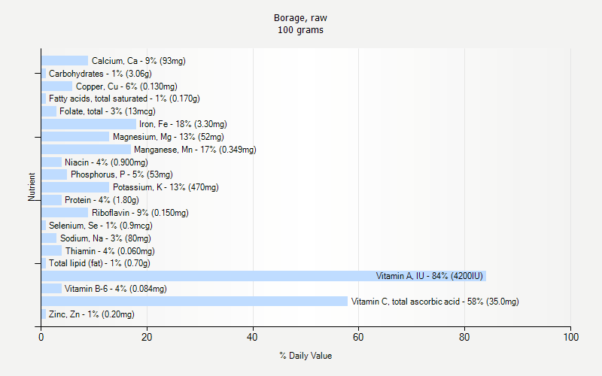Select the Niacin 4% (0.900mg) label
Screen dimensions: 602x376
(106, 162)
